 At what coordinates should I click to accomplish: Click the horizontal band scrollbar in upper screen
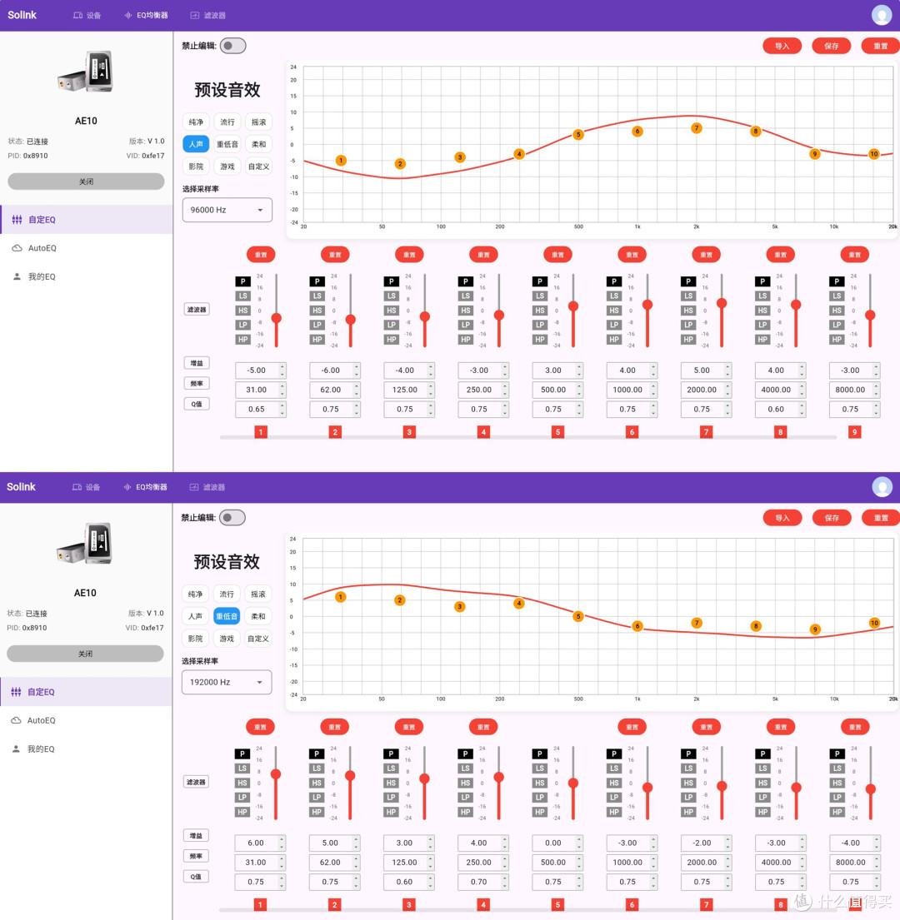coord(527,437)
